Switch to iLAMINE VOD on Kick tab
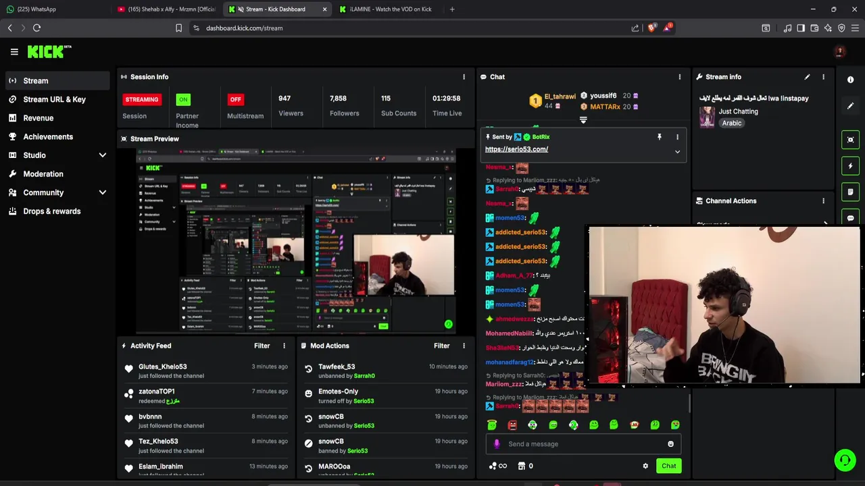 tap(387, 9)
